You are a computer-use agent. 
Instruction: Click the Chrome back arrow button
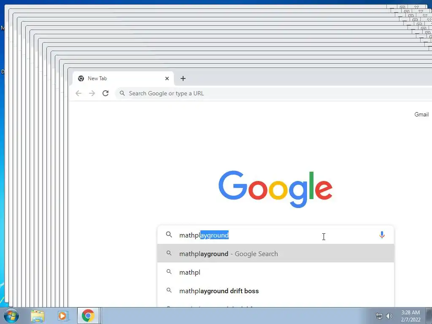point(78,93)
